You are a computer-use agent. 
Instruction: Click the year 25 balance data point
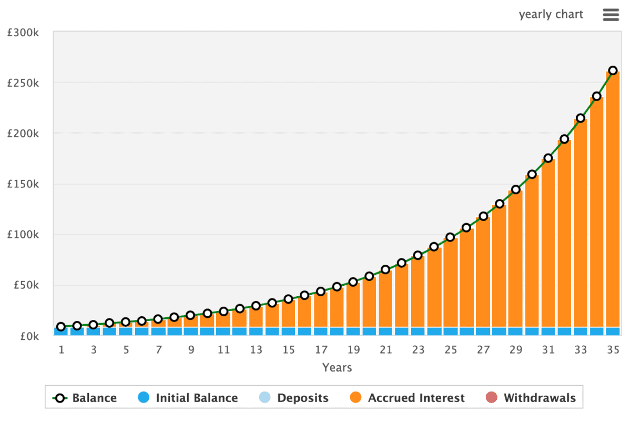450,237
